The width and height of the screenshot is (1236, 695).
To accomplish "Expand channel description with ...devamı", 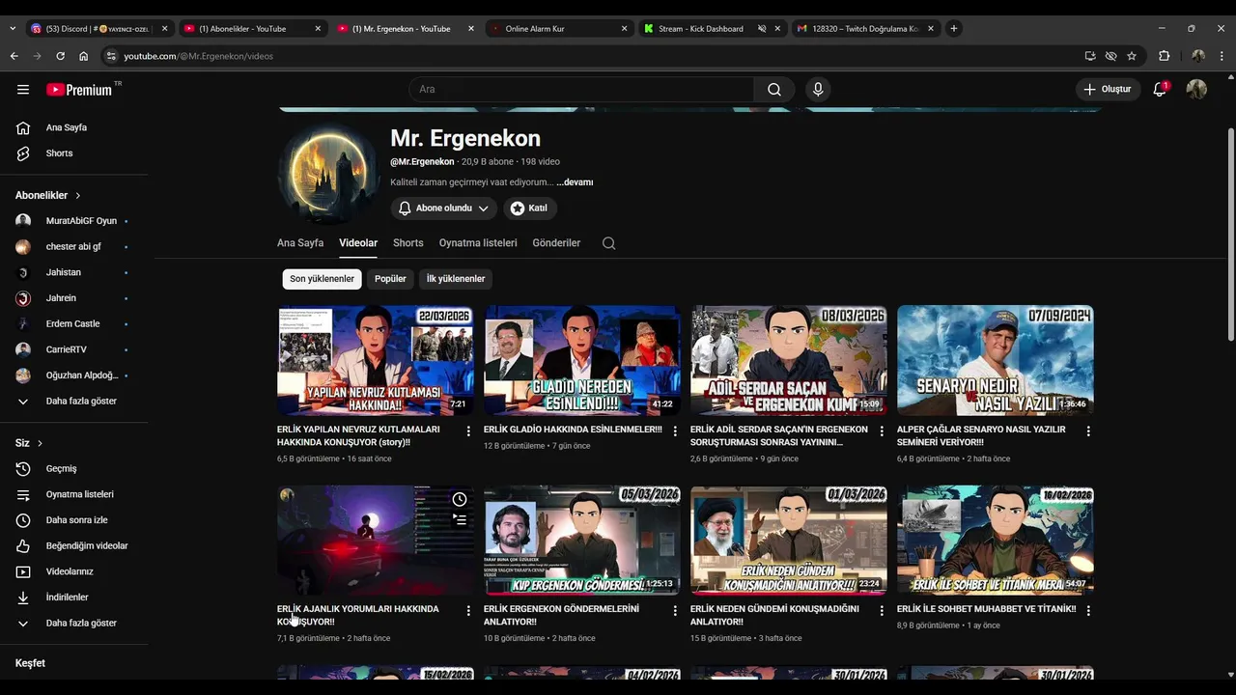I will [575, 182].
